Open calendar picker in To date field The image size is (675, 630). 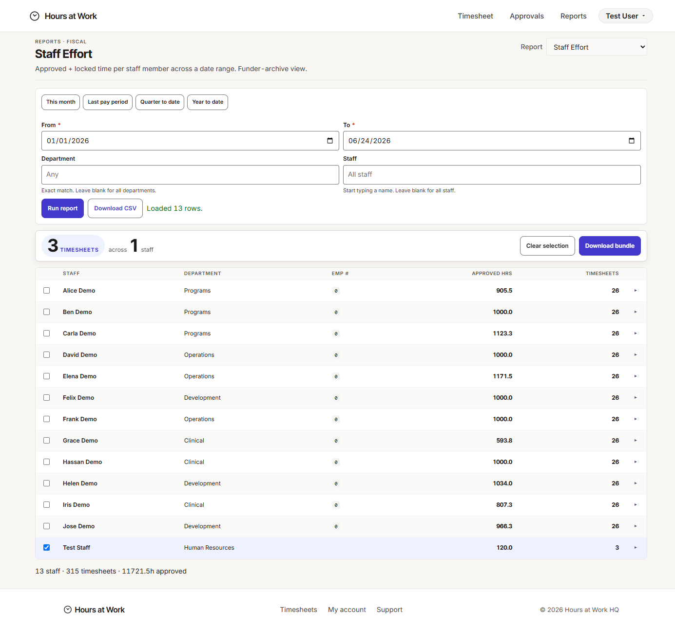pos(632,141)
